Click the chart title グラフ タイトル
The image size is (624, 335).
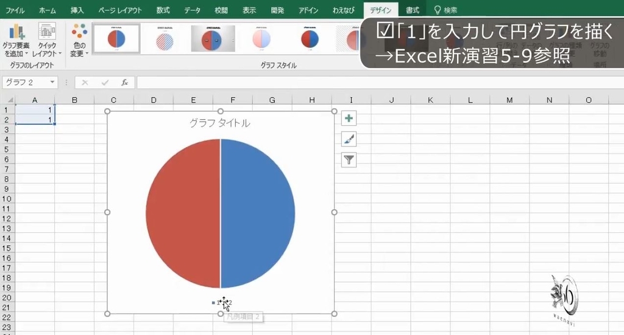219,123
